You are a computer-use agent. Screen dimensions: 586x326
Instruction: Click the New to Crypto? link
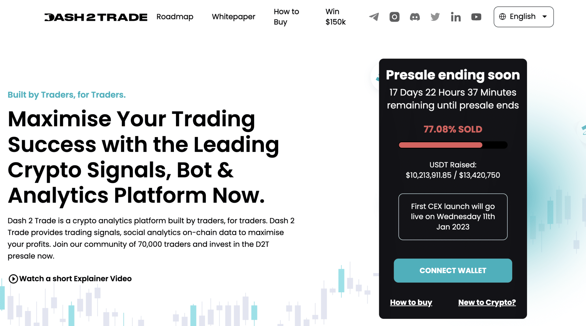coord(487,302)
